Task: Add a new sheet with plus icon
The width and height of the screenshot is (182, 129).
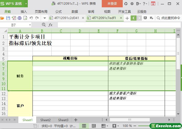Action: [76, 120]
